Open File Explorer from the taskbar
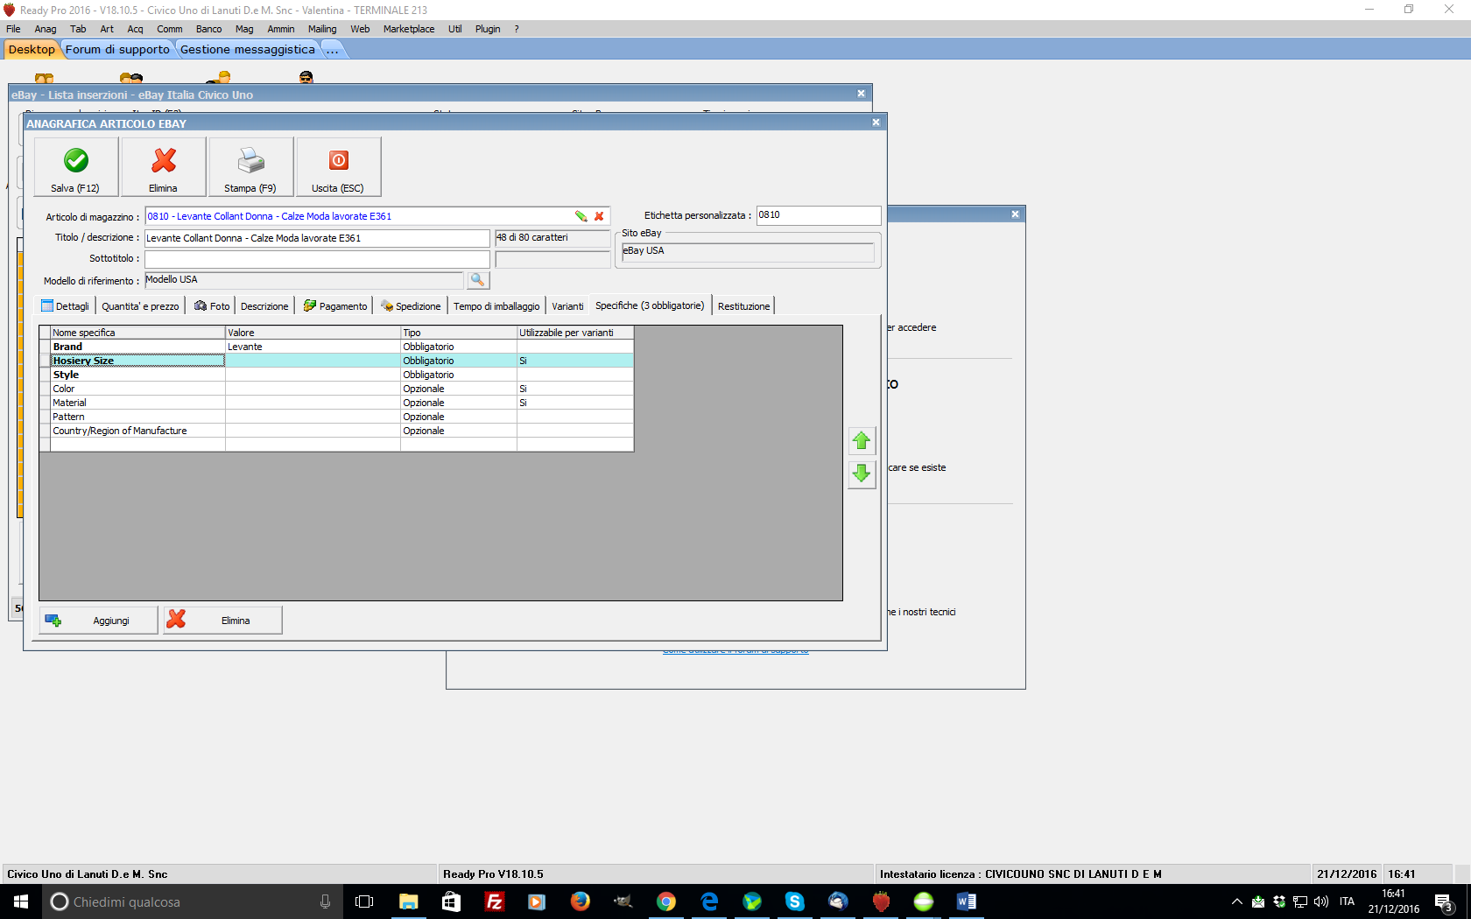 pos(409,901)
